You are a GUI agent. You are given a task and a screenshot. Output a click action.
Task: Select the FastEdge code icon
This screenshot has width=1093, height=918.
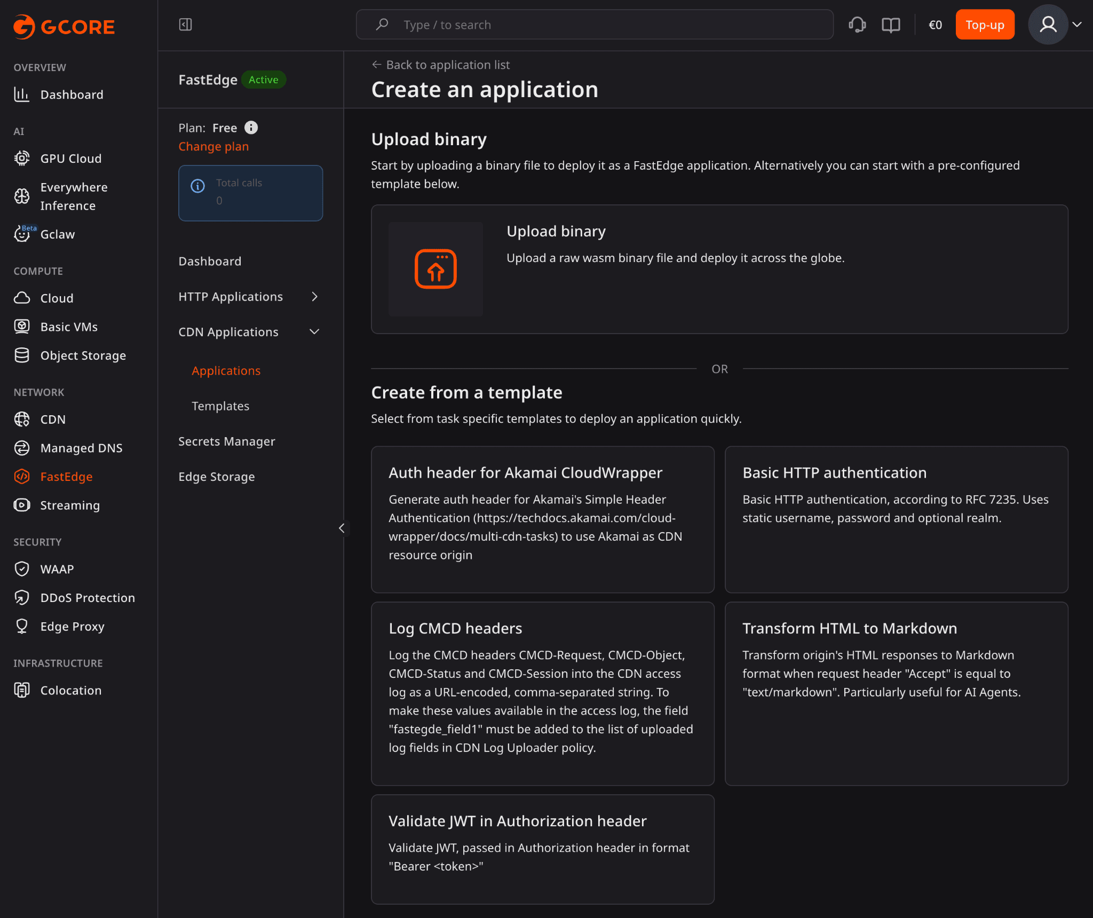21,477
